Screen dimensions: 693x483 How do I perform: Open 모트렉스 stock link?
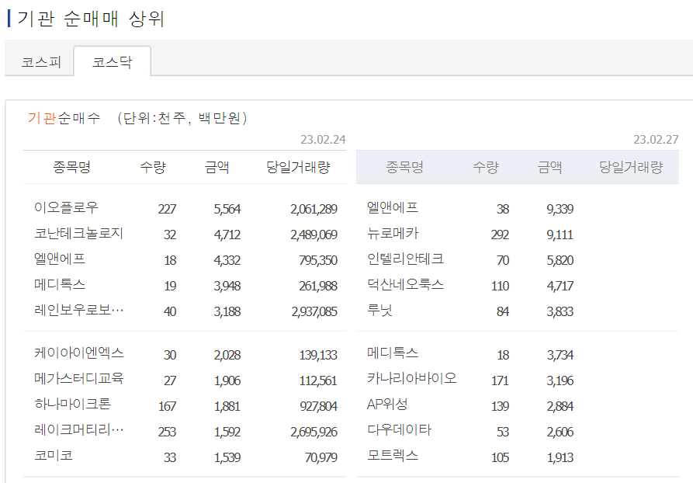pyautogui.click(x=393, y=456)
